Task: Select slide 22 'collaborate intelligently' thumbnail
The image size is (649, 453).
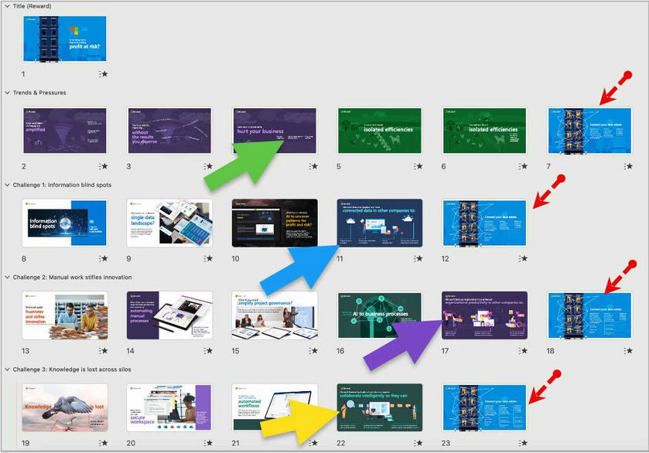Action: [x=379, y=407]
